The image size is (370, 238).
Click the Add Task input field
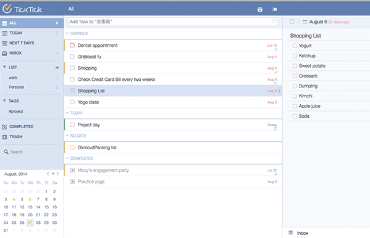pyautogui.click(x=173, y=22)
